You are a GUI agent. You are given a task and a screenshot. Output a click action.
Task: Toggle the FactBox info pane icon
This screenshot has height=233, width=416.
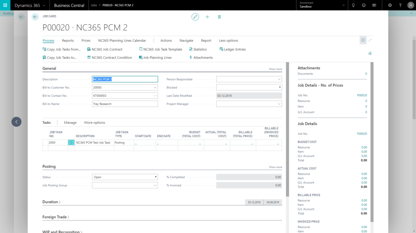(x=363, y=40)
